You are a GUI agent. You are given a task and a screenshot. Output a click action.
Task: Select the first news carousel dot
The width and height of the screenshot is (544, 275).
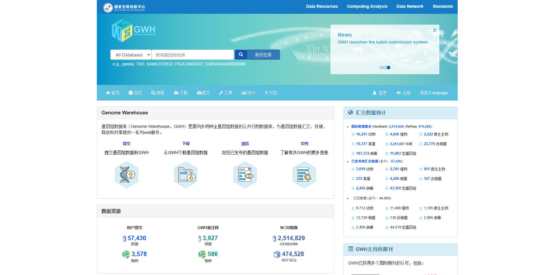coord(381,68)
